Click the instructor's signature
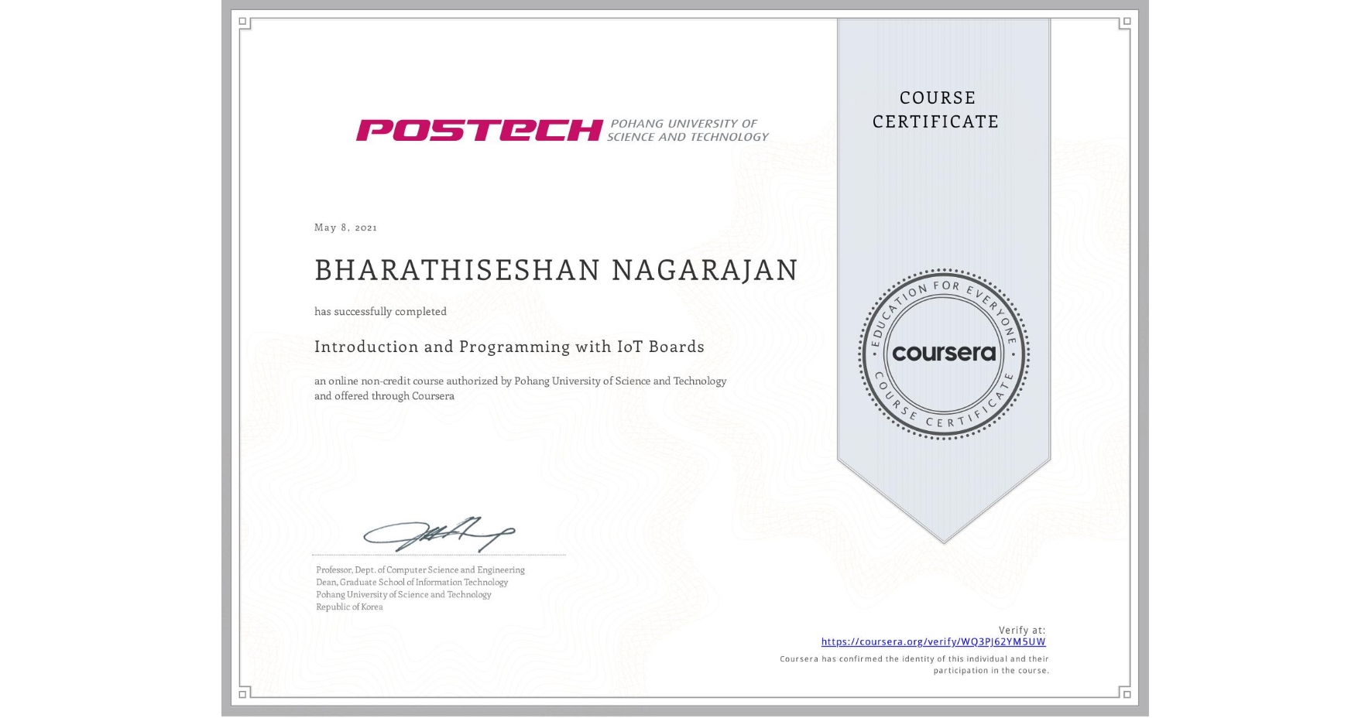 coord(439,534)
